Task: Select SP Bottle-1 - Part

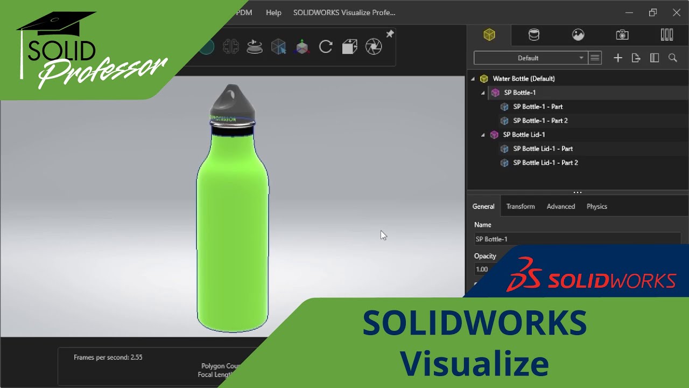Action: pos(538,107)
